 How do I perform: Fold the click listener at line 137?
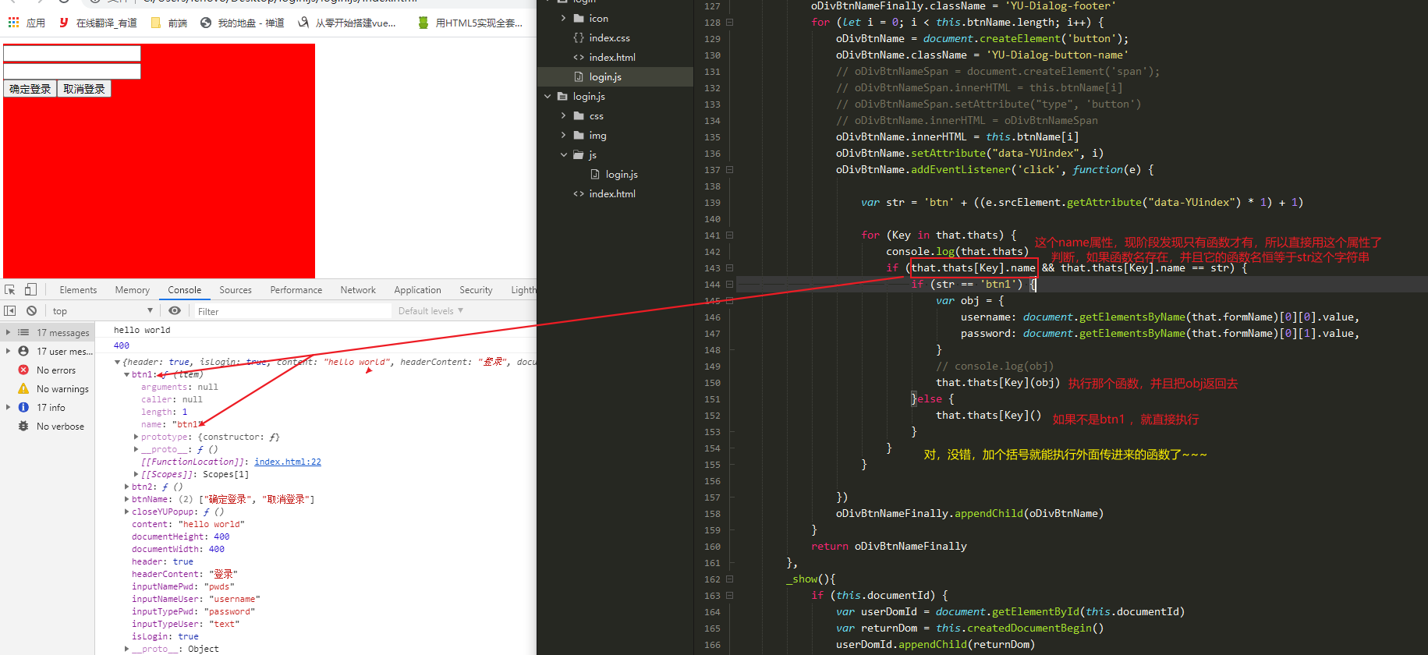click(x=730, y=169)
